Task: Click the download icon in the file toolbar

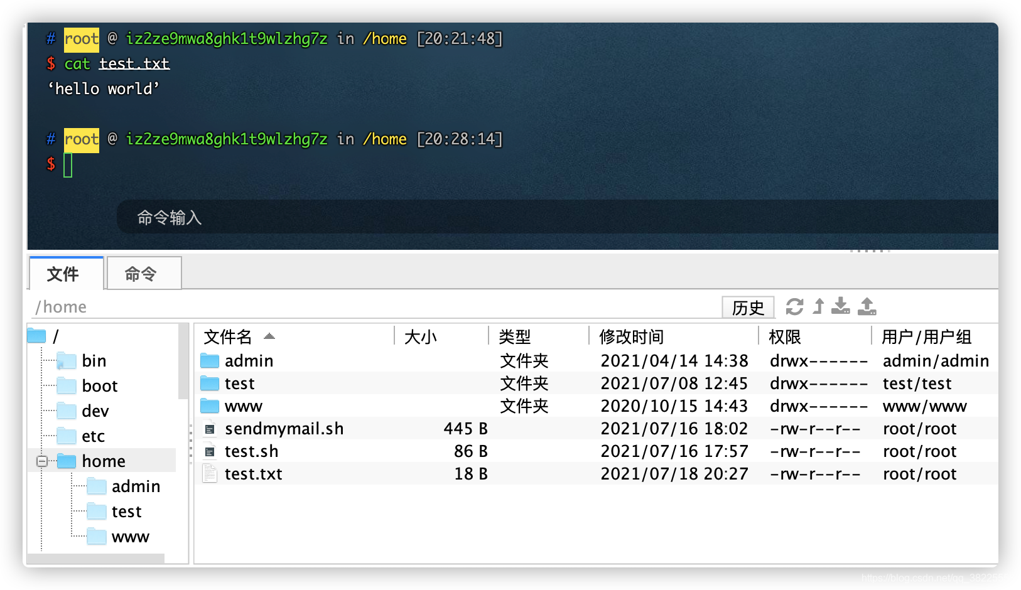Action: (841, 307)
